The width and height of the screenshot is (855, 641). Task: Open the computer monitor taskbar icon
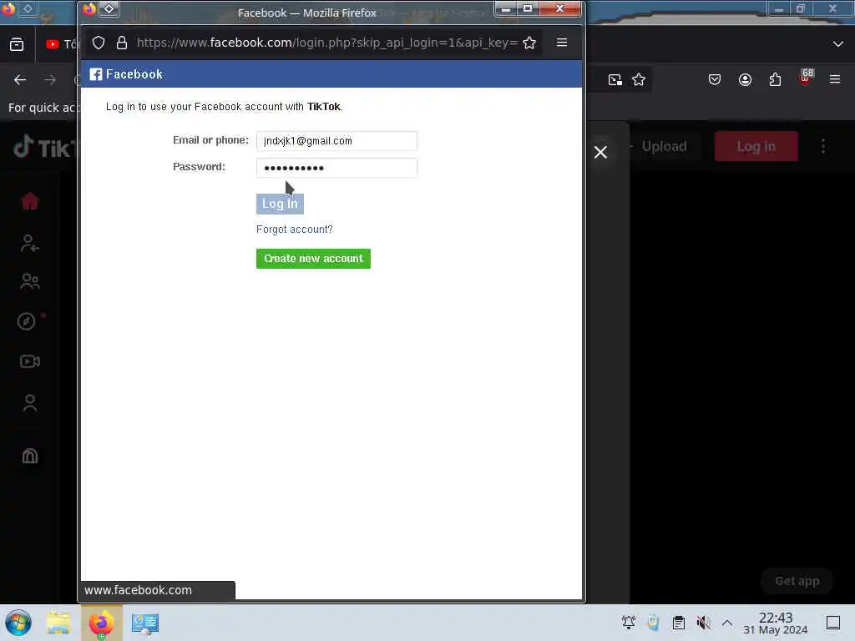tap(145, 624)
